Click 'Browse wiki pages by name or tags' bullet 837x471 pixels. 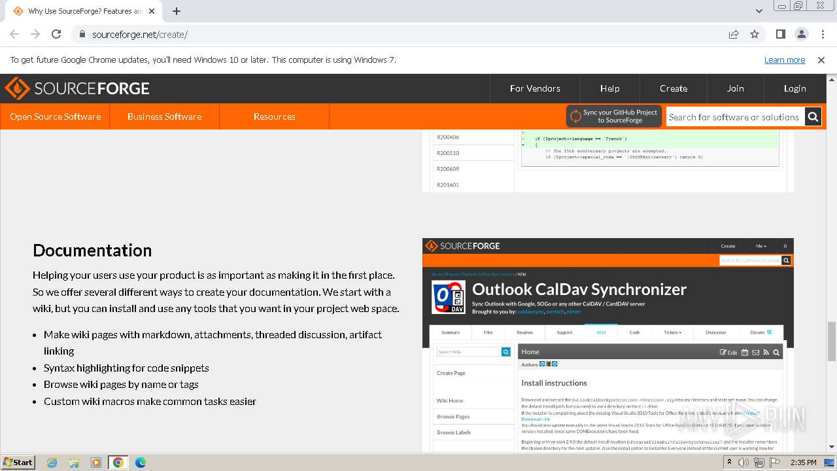coord(121,385)
